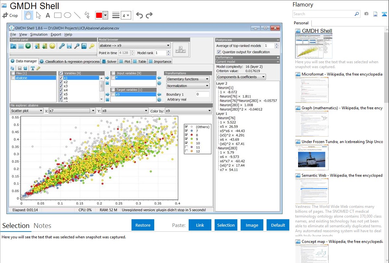The width and height of the screenshot is (389, 263).
Task: Click the Image paste button
Action: [x=252, y=225]
